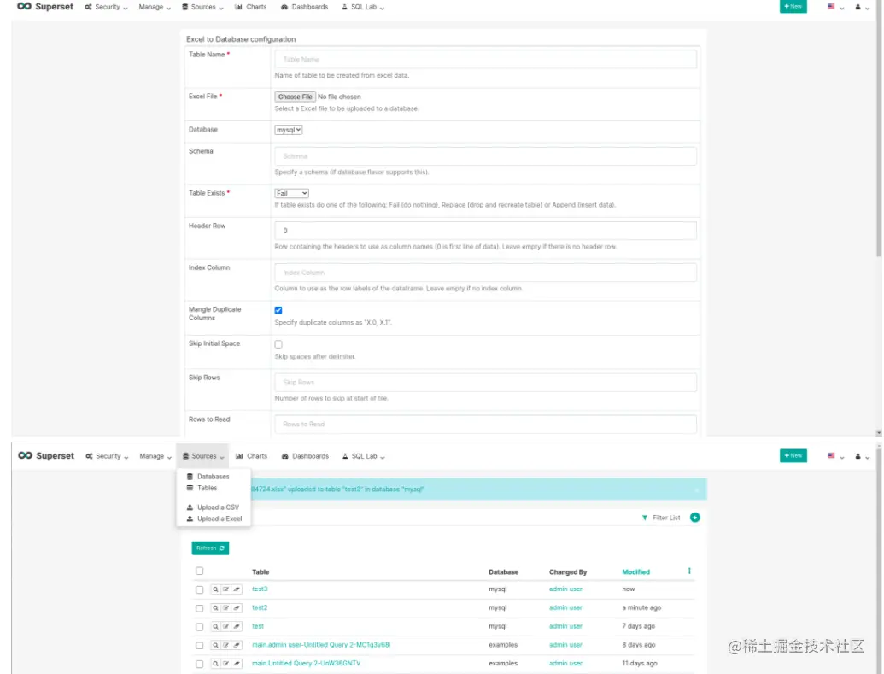Click the delete eraser icon in the test2 row
Viewport: 884px width, 674px height.
click(237, 608)
